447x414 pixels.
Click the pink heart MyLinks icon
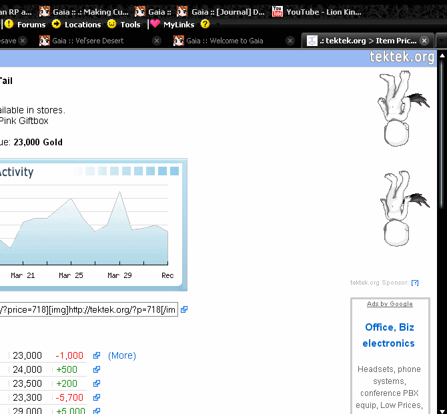(155, 23)
